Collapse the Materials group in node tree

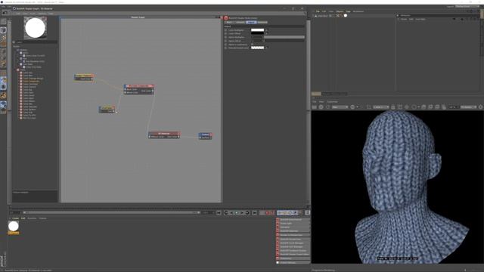pyautogui.click(x=18, y=50)
